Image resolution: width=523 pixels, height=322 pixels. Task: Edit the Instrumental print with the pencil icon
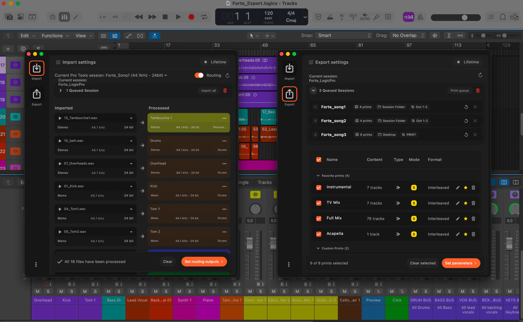pos(458,188)
